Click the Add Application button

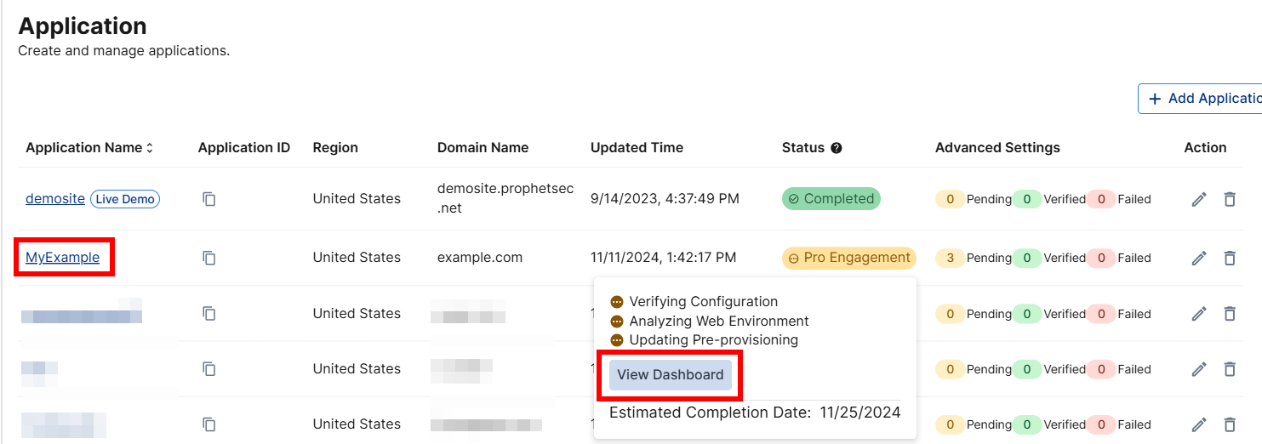tap(1202, 99)
